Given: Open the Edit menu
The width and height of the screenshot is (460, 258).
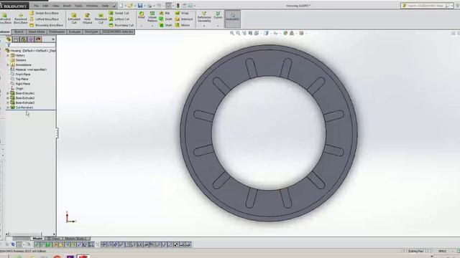Looking at the screenshot, I should (45, 6).
